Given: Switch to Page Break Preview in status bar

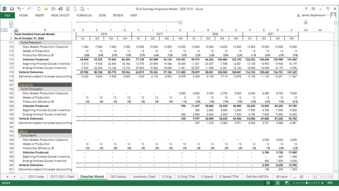Looking at the screenshot, I should (x=287, y=183).
